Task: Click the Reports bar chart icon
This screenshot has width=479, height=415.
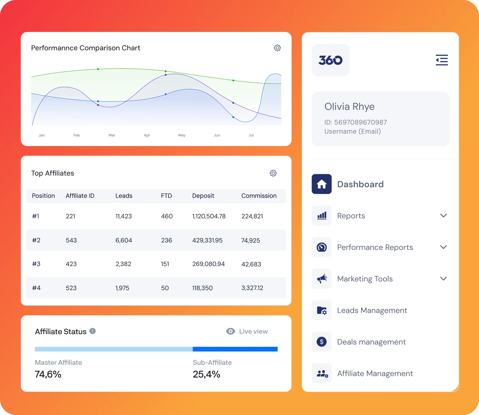Action: [321, 215]
